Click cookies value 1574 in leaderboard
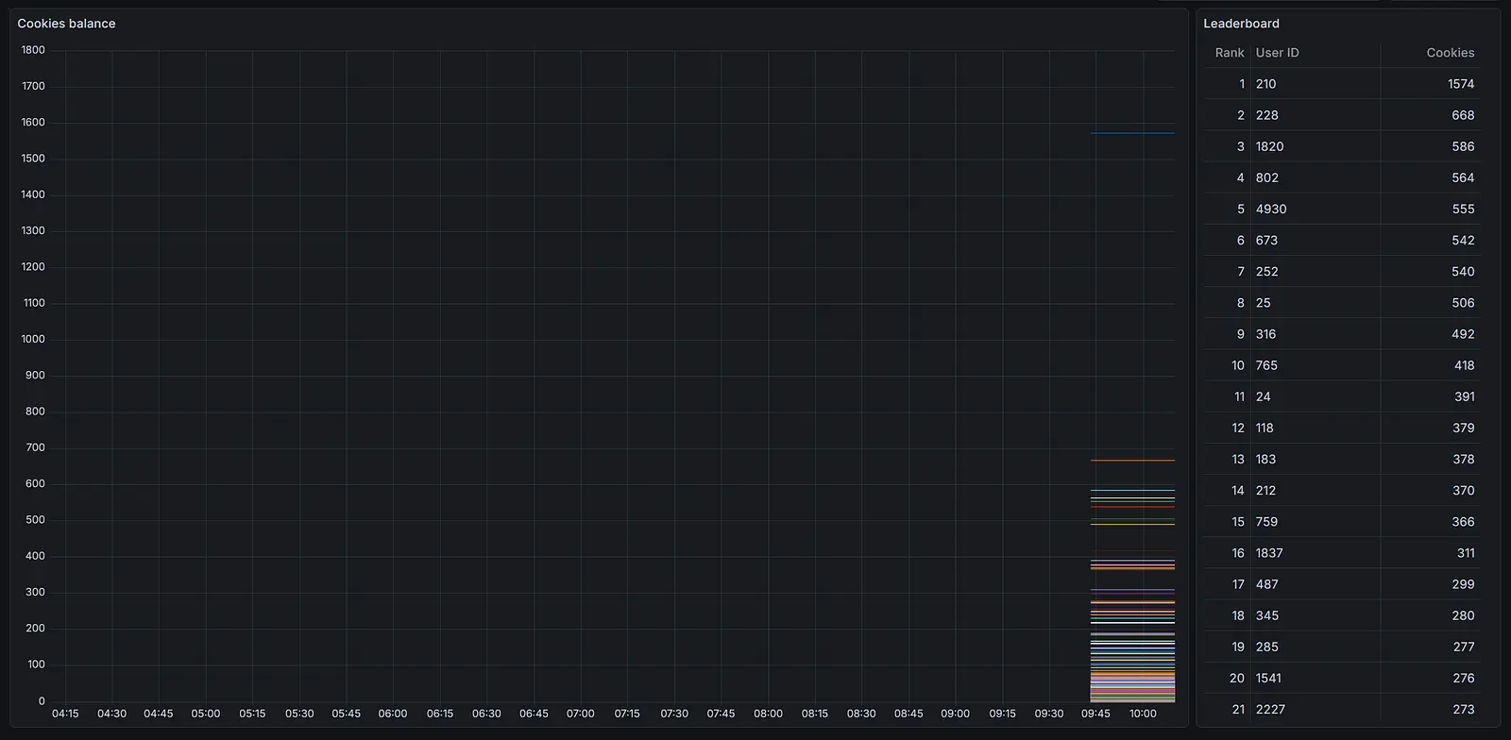 [1460, 84]
